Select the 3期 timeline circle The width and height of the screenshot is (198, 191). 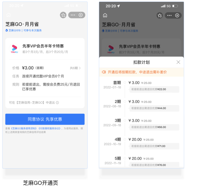[x=125, y=120]
